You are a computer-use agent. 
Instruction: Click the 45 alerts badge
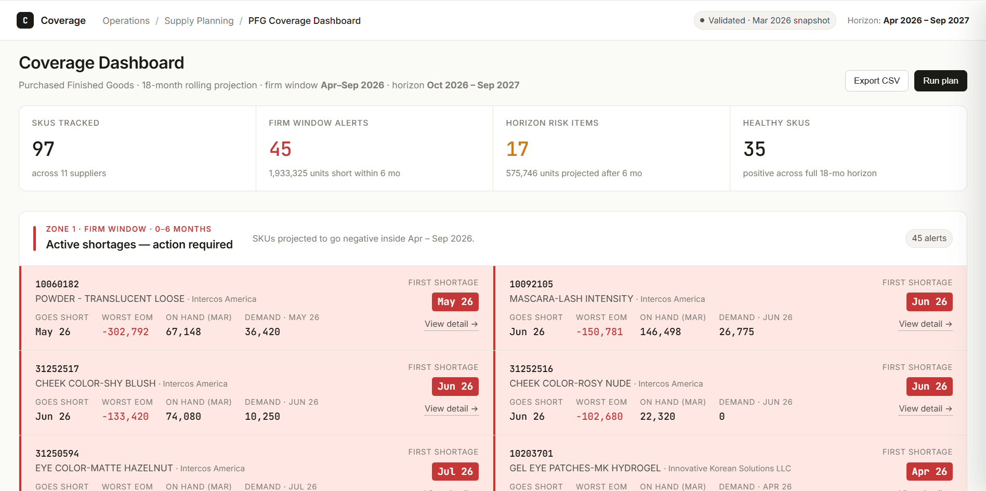pos(929,238)
